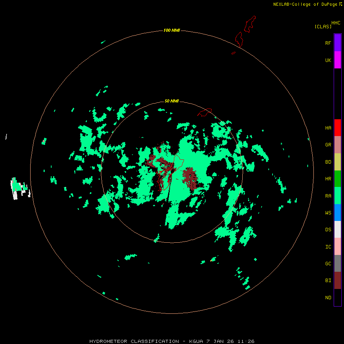Click the Hydrometeor Classification KGUA title caption
The image size is (344, 344).
point(172,341)
